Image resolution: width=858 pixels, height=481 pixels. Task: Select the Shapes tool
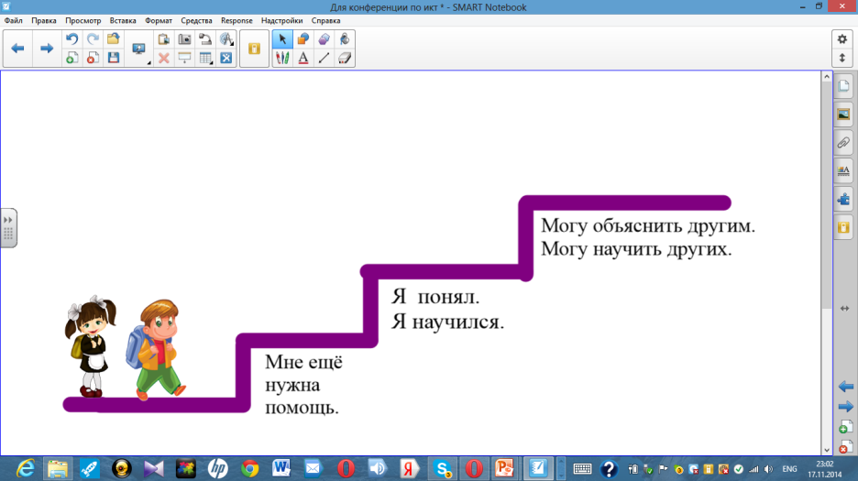pyautogui.click(x=302, y=39)
